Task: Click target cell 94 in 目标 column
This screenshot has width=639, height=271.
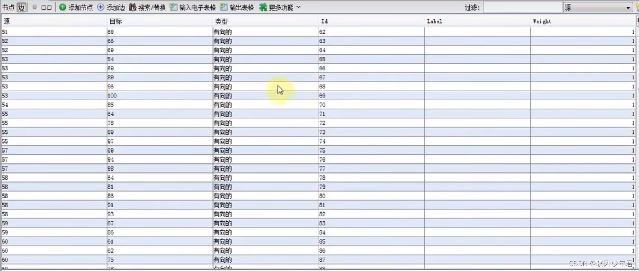Action: click(x=159, y=160)
